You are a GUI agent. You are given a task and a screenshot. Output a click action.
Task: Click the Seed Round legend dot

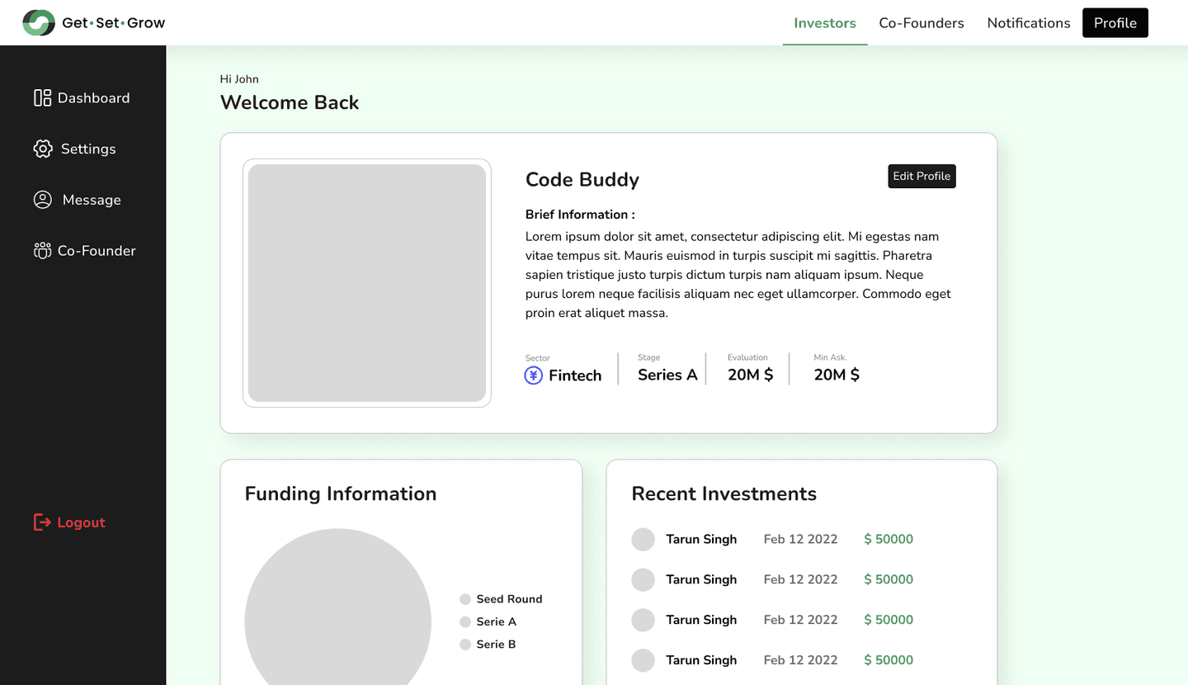pyautogui.click(x=465, y=599)
